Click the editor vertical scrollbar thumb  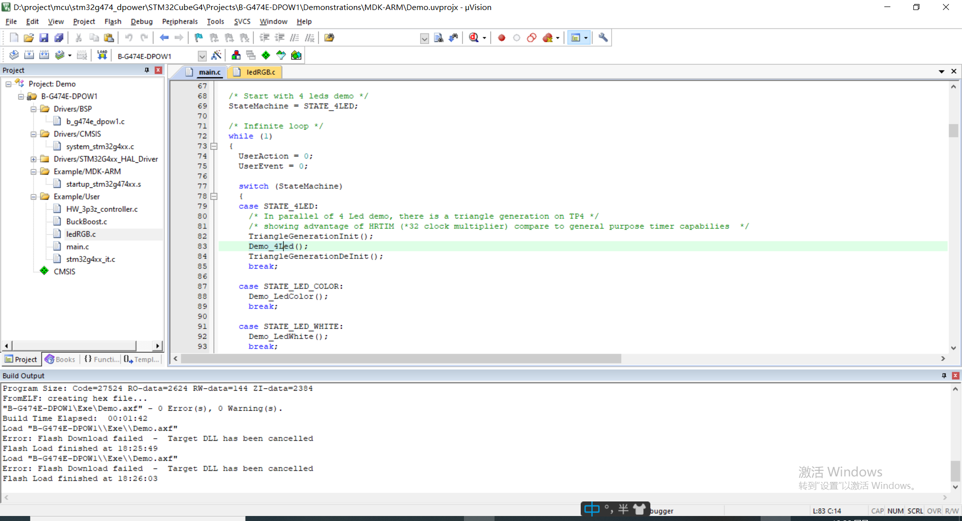pyautogui.click(x=953, y=130)
